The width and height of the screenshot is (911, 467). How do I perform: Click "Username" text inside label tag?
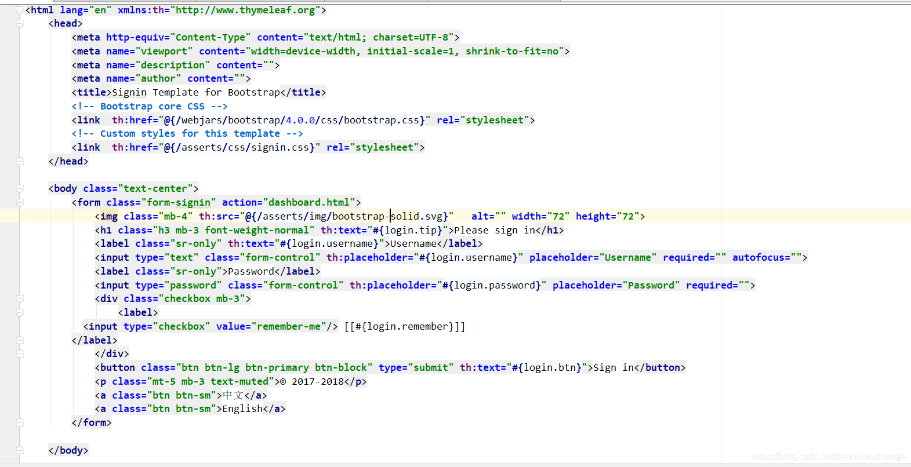(413, 243)
